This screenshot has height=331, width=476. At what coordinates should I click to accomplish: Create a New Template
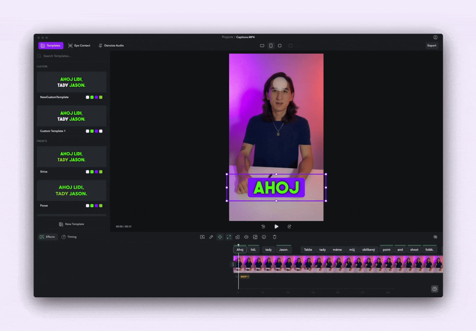point(72,224)
